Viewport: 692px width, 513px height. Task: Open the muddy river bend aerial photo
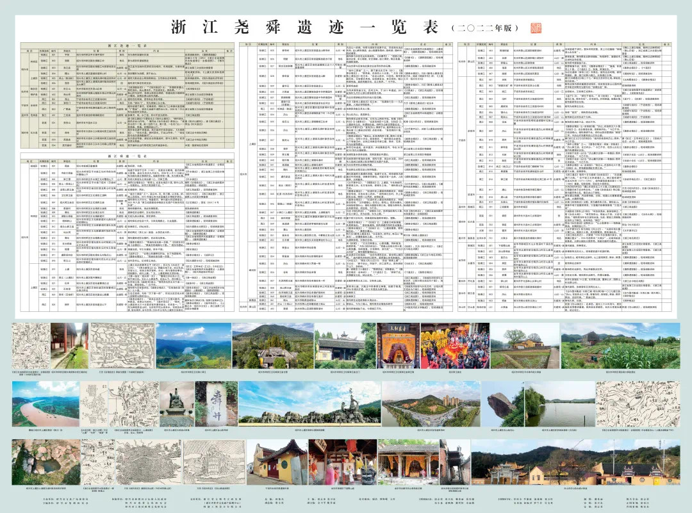point(44,403)
